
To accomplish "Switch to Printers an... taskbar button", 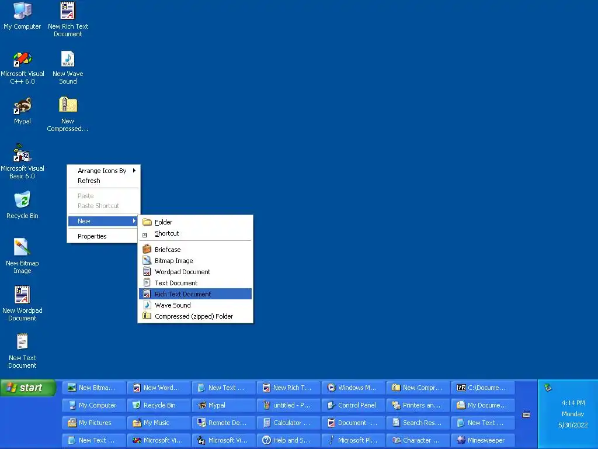I will pyautogui.click(x=418, y=405).
